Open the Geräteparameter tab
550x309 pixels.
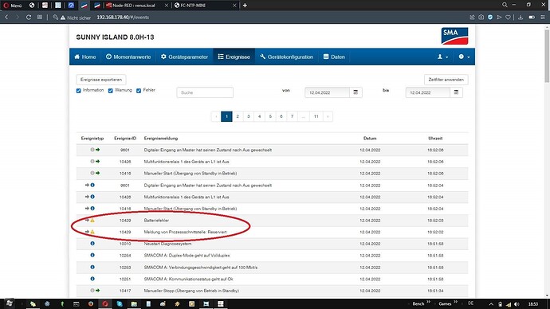[184, 57]
